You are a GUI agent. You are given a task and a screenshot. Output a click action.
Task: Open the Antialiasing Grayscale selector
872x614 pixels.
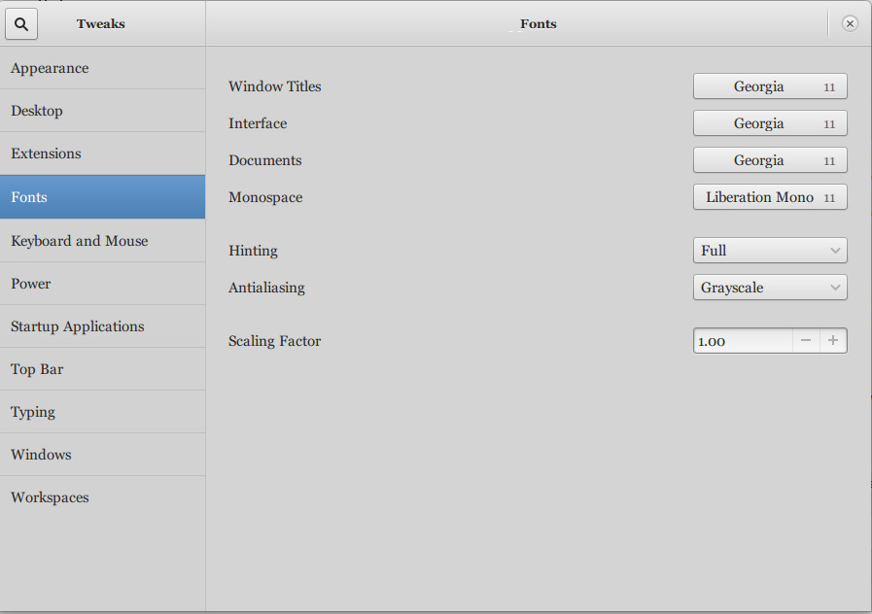(770, 287)
